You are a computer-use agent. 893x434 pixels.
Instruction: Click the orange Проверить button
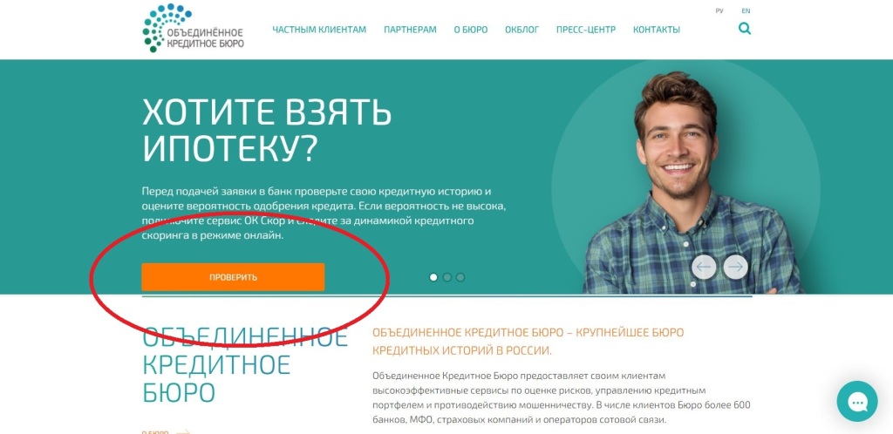[233, 277]
